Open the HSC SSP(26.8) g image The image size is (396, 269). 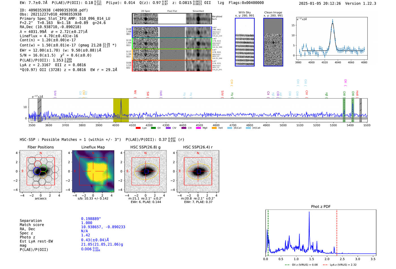145,171
